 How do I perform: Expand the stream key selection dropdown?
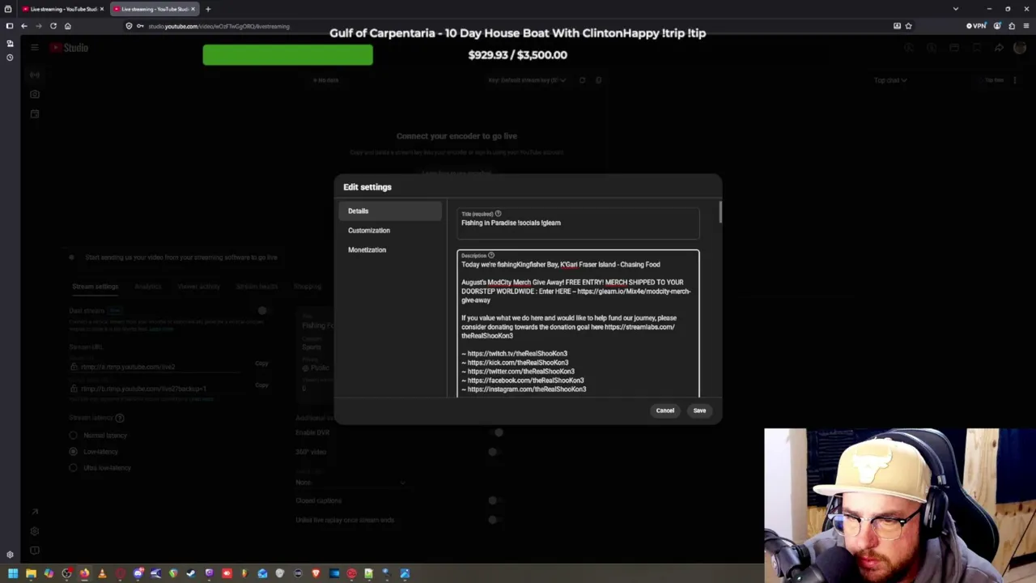(x=527, y=80)
